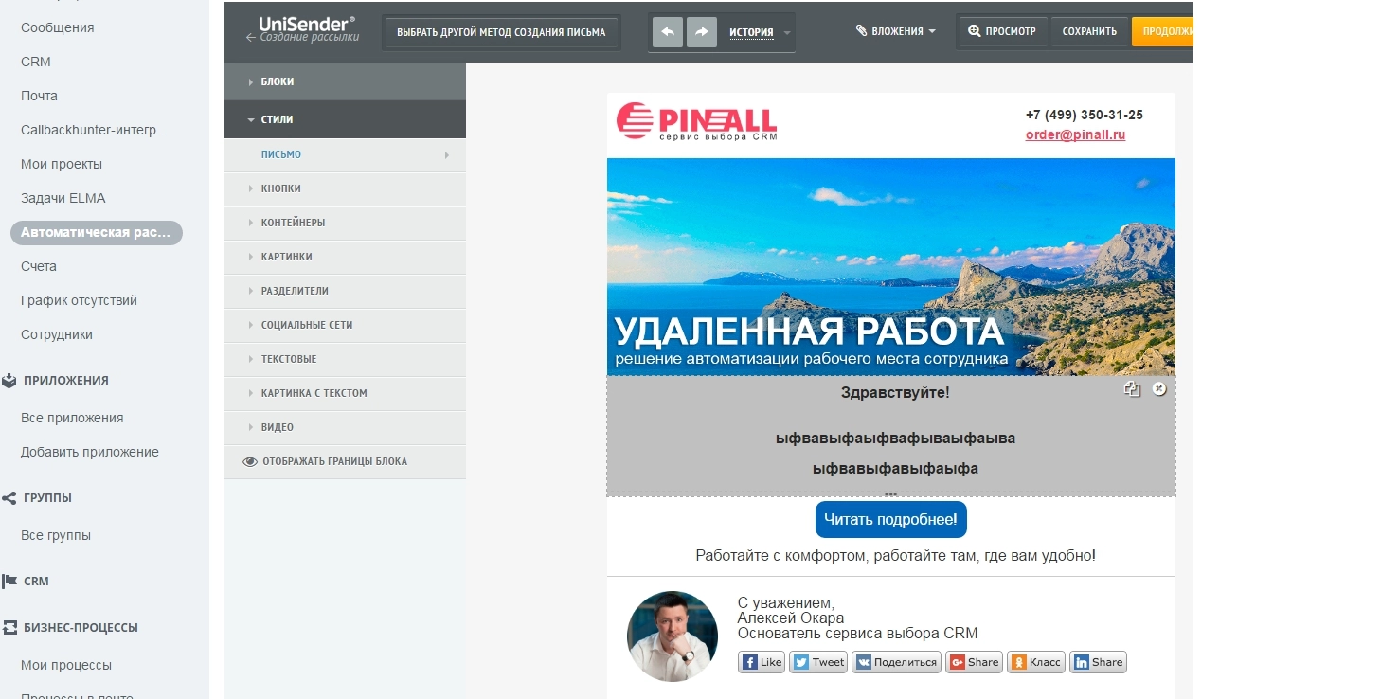The width and height of the screenshot is (1381, 699).
Task: Click the redo arrow in toolbar
Action: 701,31
